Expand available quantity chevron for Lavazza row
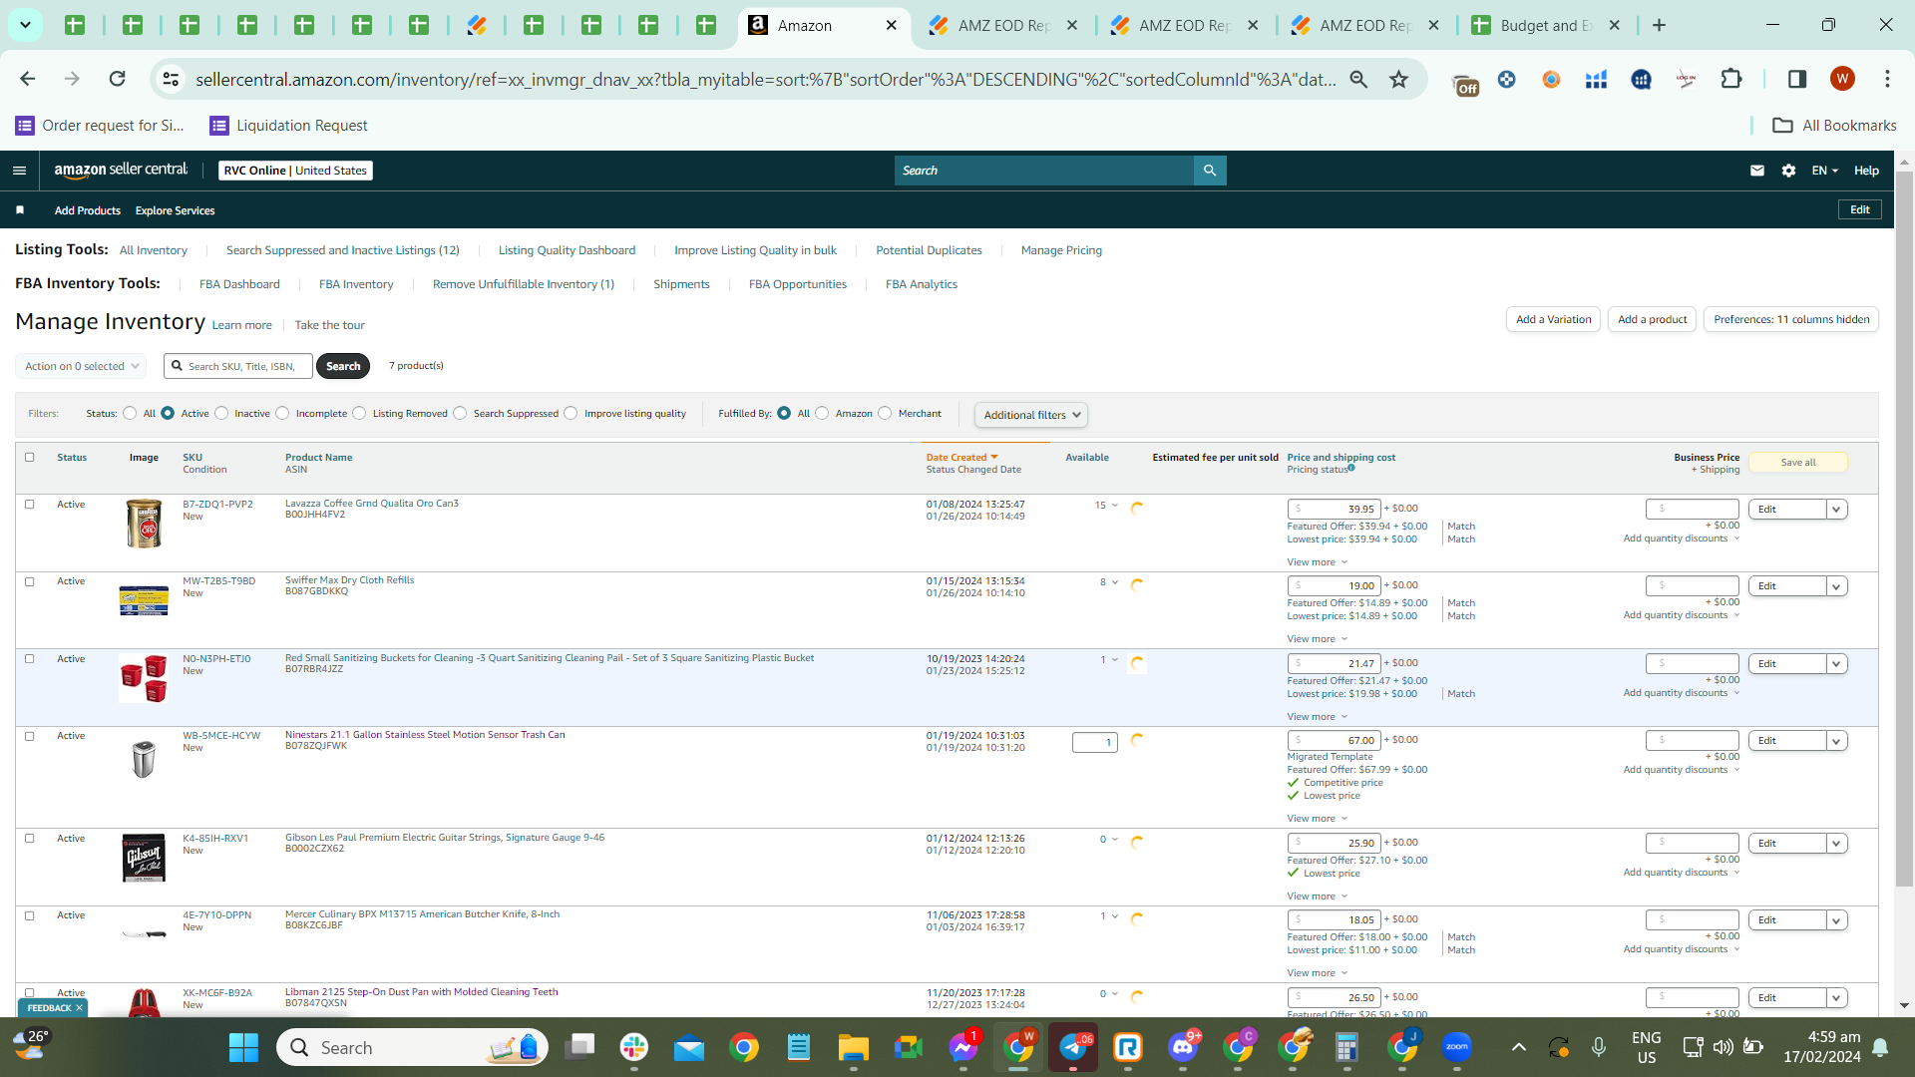The height and width of the screenshot is (1077, 1915). pyautogui.click(x=1114, y=506)
